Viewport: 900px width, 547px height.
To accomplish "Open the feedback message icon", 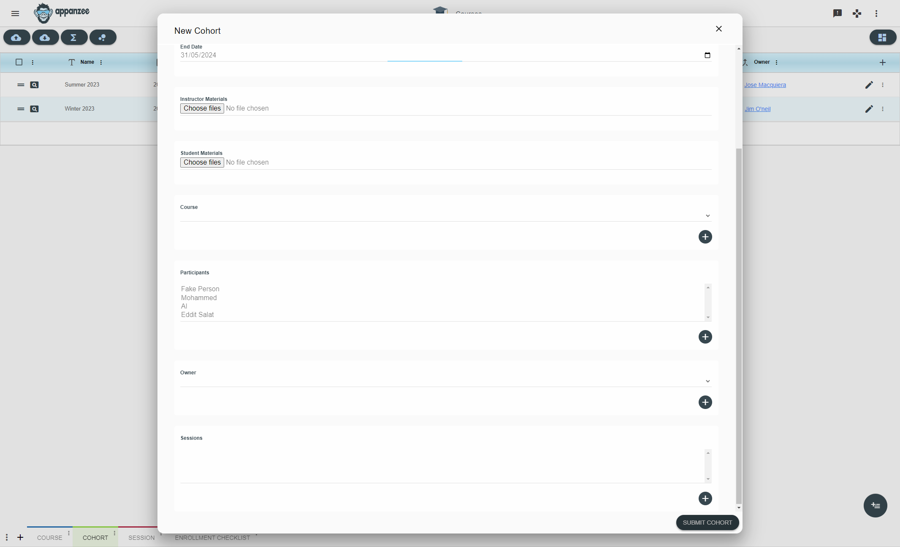I will pos(838,14).
